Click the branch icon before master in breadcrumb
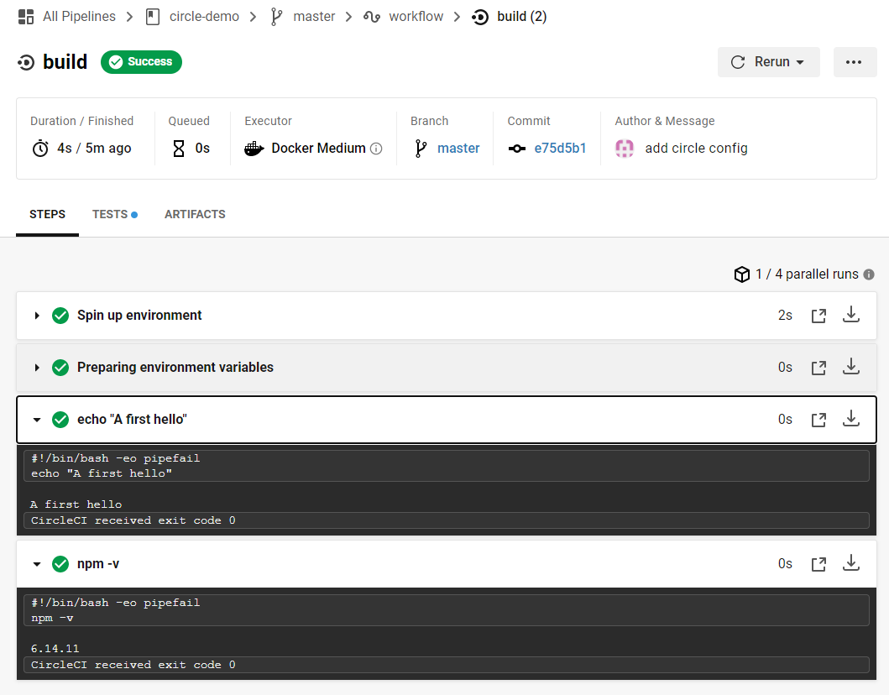889x695 pixels. pos(276,16)
